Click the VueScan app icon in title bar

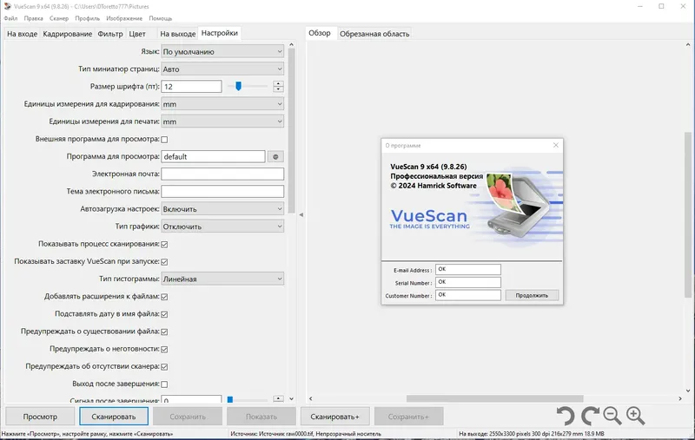(7, 6)
